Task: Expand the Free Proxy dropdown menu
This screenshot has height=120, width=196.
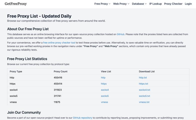Action: pyautogui.click(x=102, y=4)
